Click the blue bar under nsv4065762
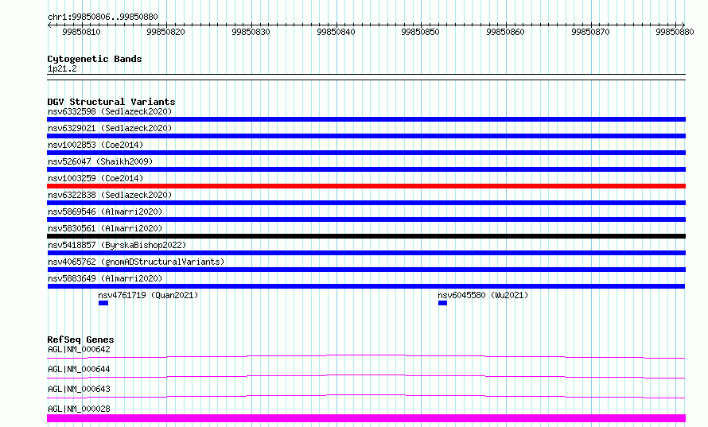This screenshot has height=427, width=708. (366, 270)
